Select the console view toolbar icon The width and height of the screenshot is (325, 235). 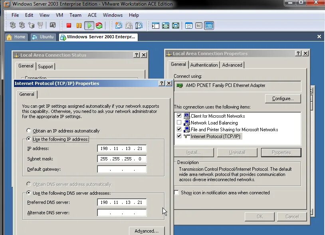pos(209,26)
